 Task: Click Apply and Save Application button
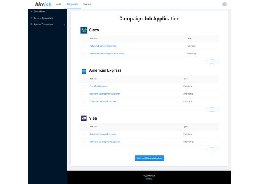pos(149,158)
